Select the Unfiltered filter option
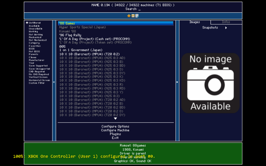 [x=35, y=23]
